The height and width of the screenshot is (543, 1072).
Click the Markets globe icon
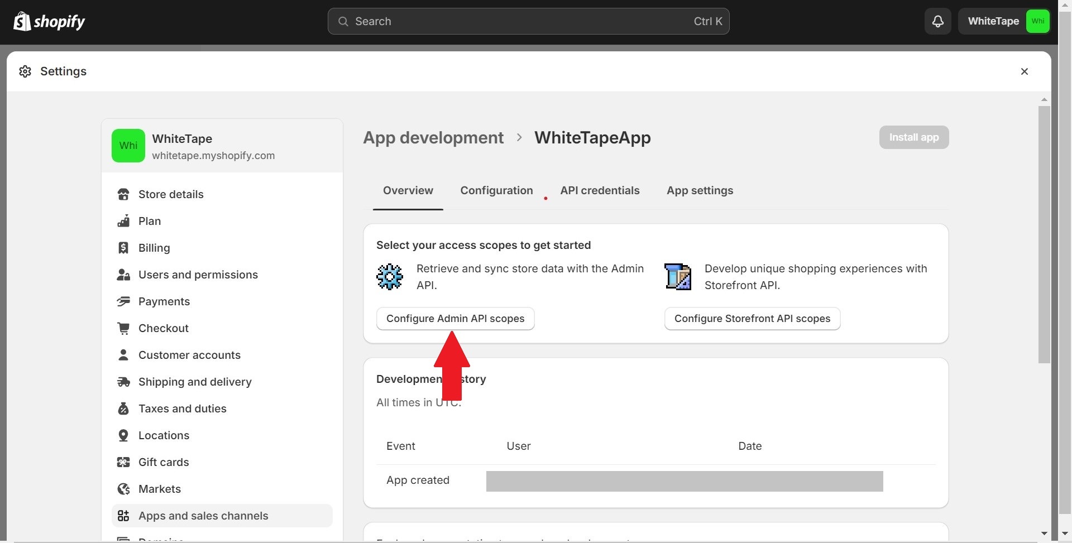pos(123,489)
